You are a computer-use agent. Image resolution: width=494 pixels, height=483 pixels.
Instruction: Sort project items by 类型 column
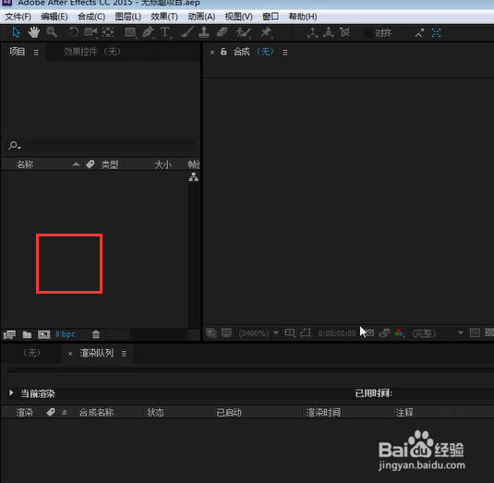click(x=110, y=164)
